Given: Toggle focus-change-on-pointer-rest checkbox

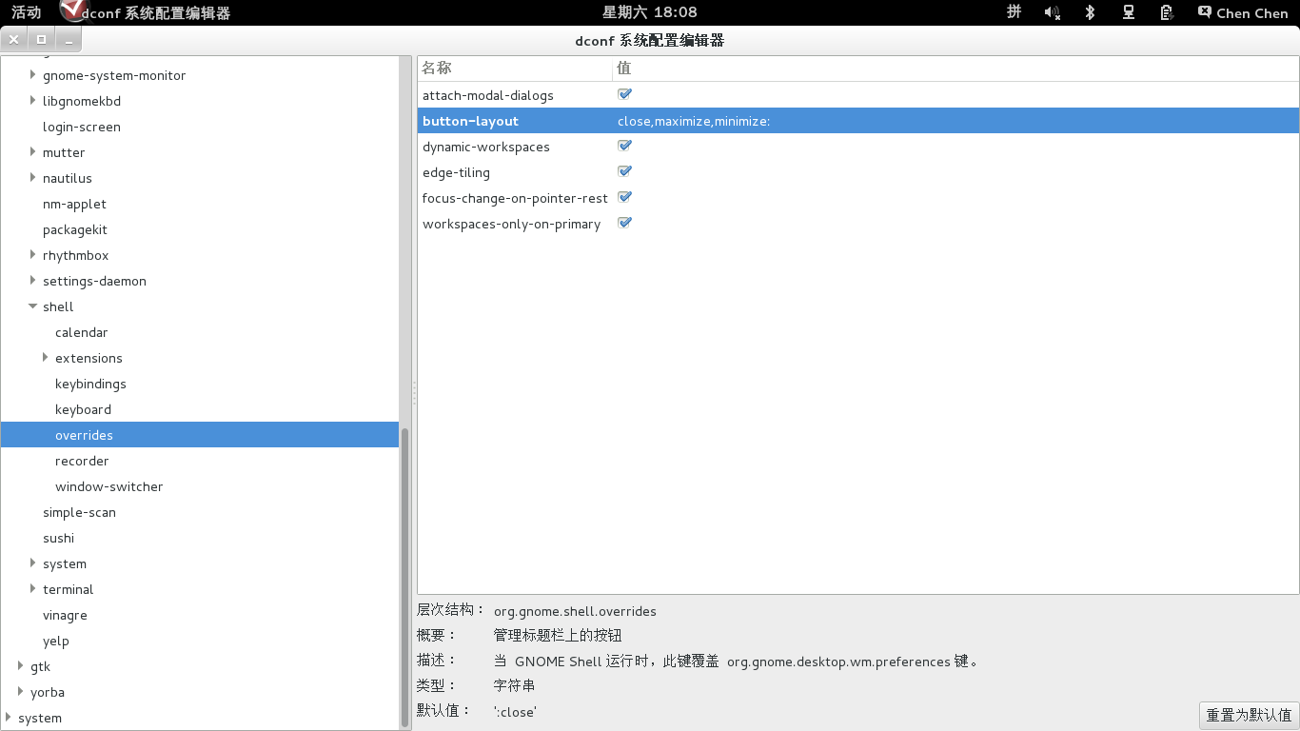Looking at the screenshot, I should tap(625, 197).
